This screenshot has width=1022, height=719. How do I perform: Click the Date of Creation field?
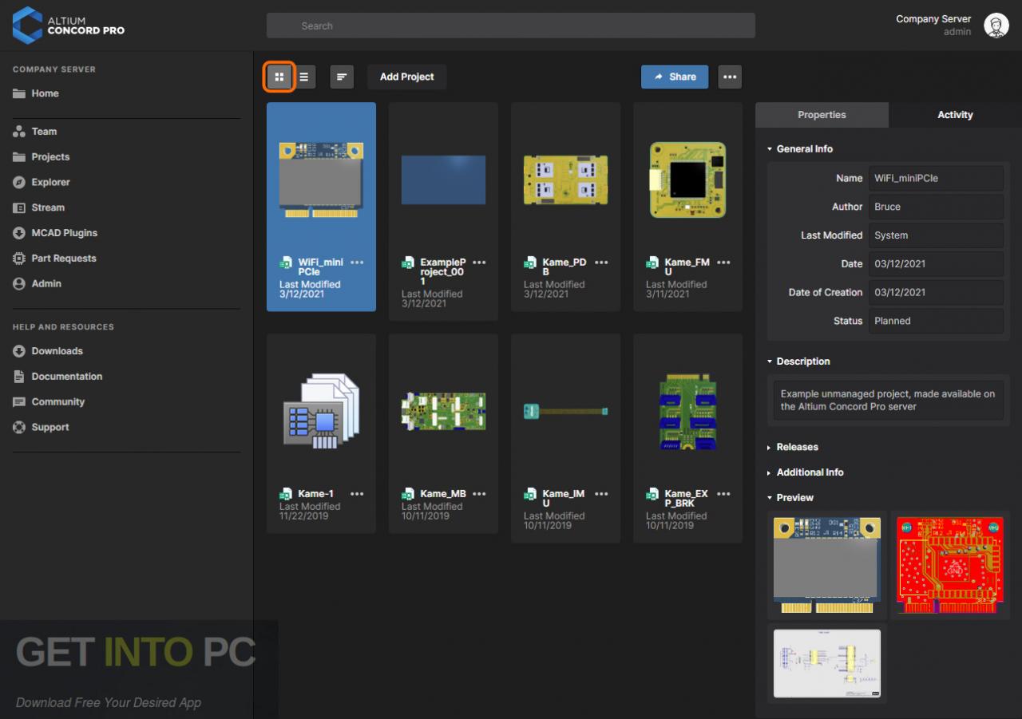[936, 292]
